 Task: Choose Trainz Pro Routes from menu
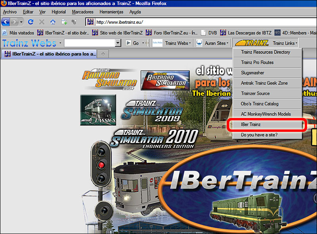[x=267, y=63]
